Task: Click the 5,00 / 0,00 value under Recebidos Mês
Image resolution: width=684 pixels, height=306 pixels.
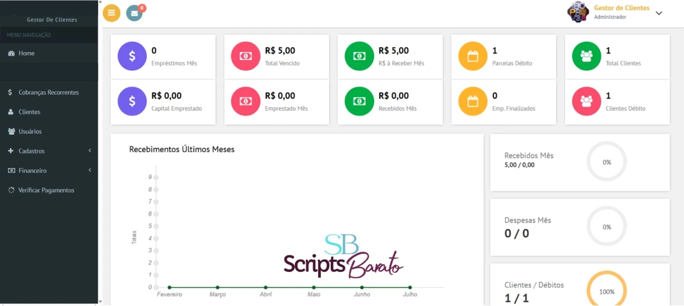Action: click(519, 165)
